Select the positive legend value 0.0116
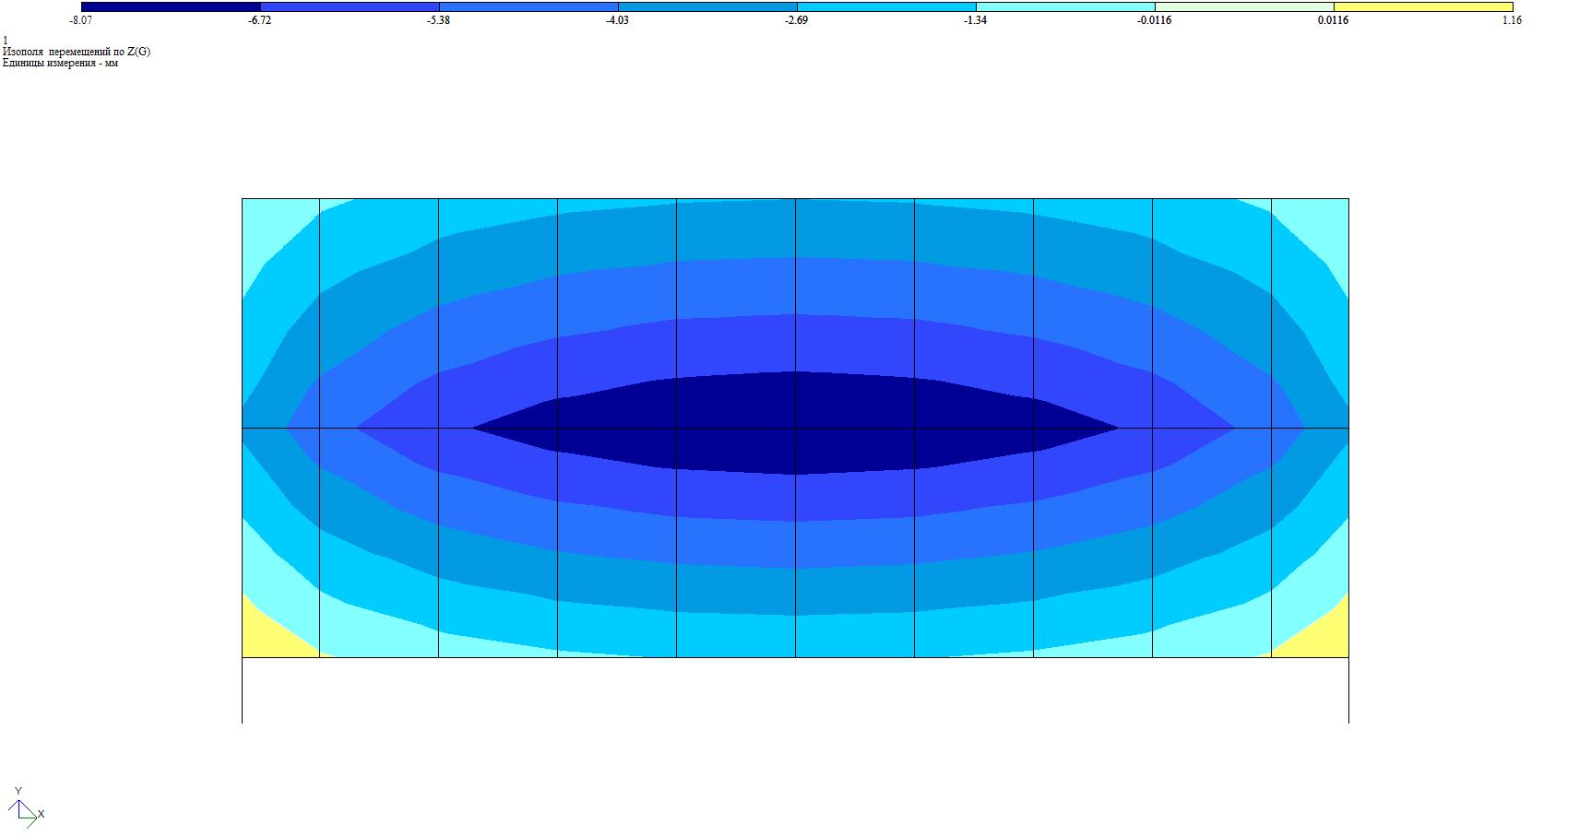The width and height of the screenshot is (1591, 836). (1333, 20)
